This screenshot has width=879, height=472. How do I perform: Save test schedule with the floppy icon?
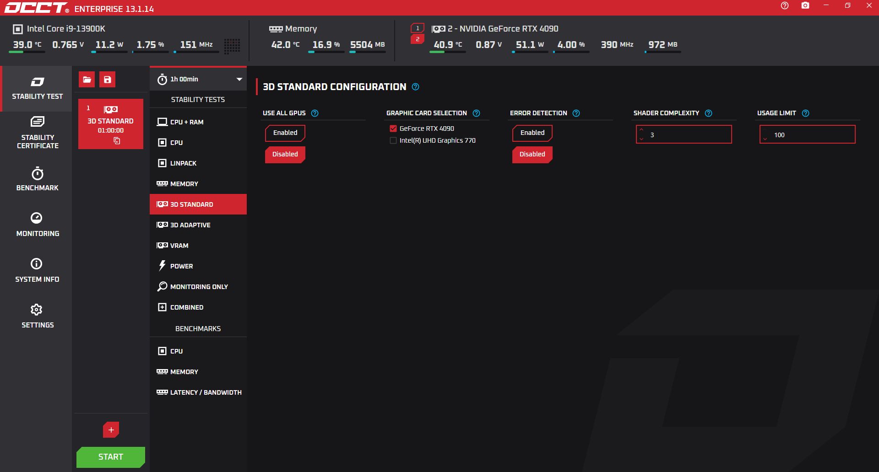pos(107,80)
